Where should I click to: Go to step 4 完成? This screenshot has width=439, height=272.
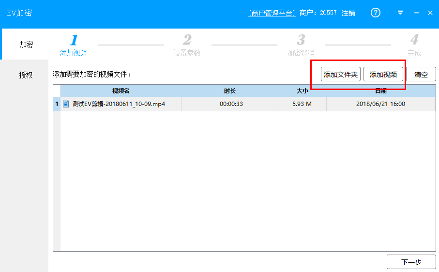click(414, 46)
